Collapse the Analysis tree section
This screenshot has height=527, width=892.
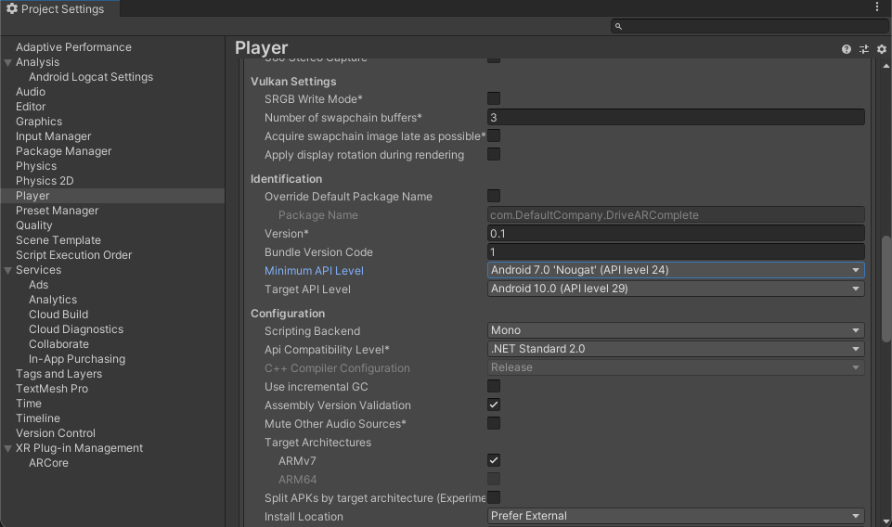(8, 62)
